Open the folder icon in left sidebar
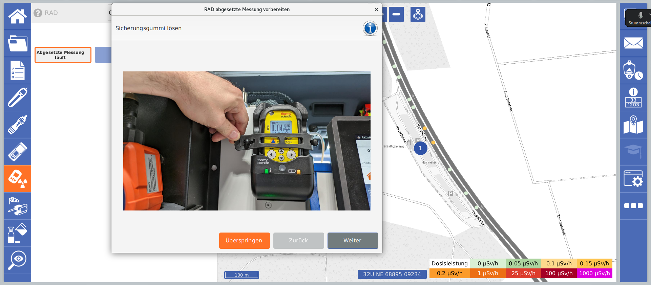 (18, 43)
